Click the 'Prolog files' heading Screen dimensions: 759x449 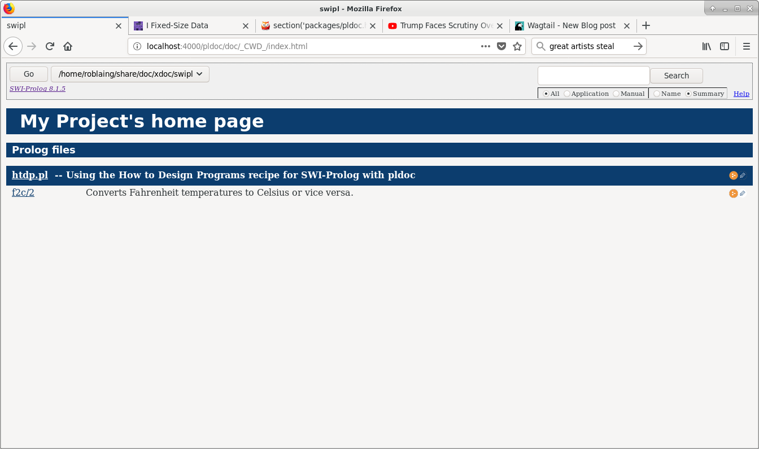(x=43, y=150)
